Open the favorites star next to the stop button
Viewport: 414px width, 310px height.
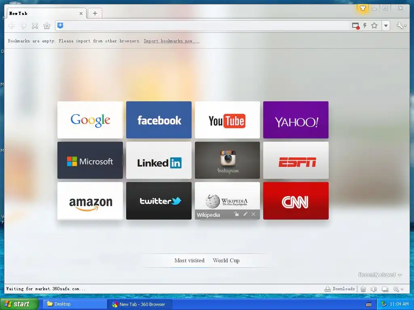tap(47, 26)
